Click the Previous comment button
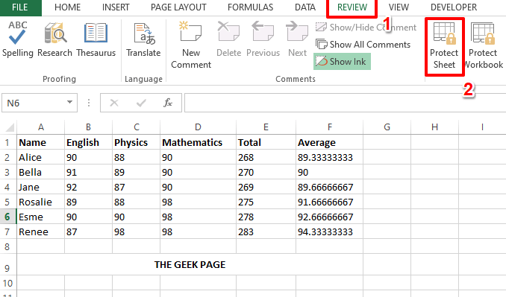 coord(263,39)
